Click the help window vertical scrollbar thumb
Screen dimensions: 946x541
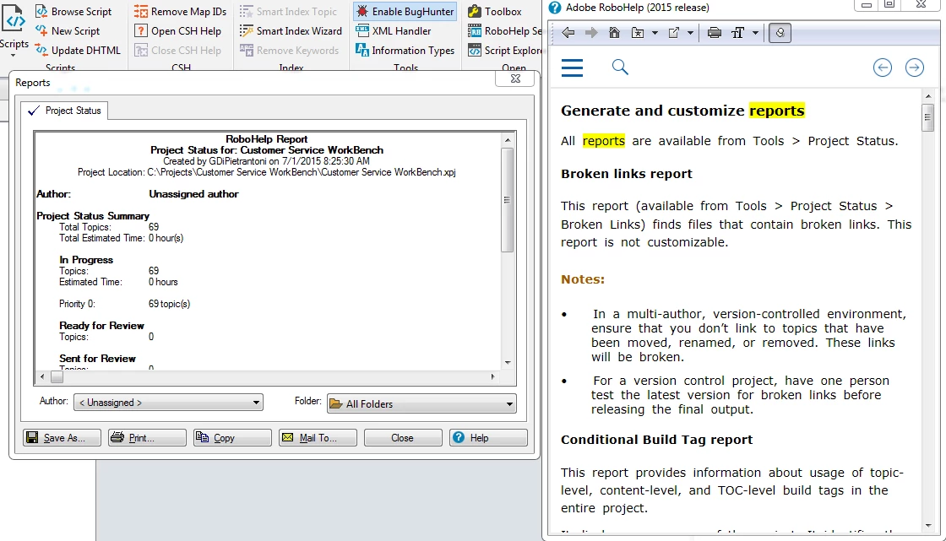(x=928, y=117)
